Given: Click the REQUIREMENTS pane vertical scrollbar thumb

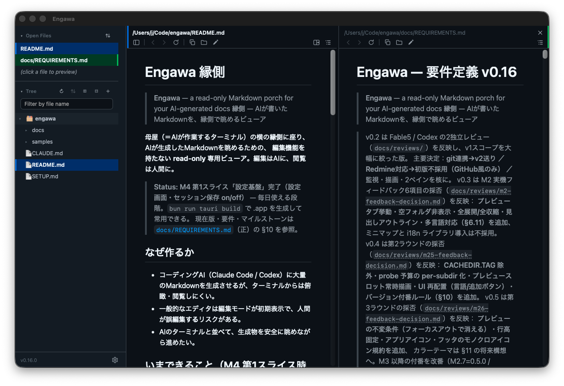Looking at the screenshot, I should pyautogui.click(x=545, y=54).
